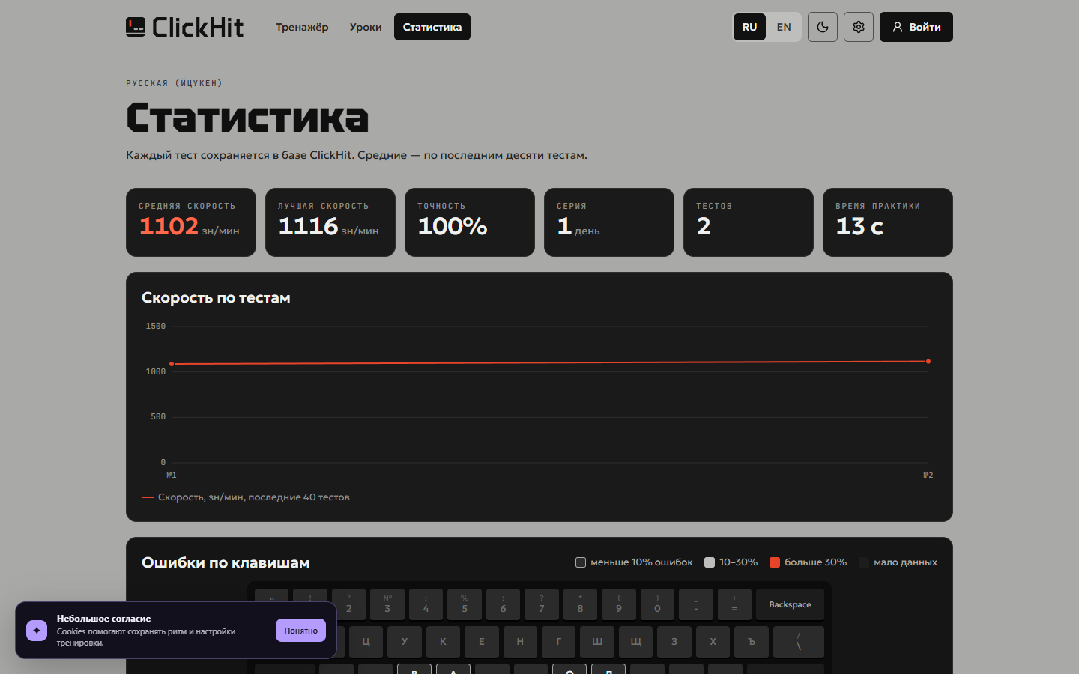Screen dimensions: 1079x674
Task: Open the ClickHit logo home link
Action: pos(184,27)
